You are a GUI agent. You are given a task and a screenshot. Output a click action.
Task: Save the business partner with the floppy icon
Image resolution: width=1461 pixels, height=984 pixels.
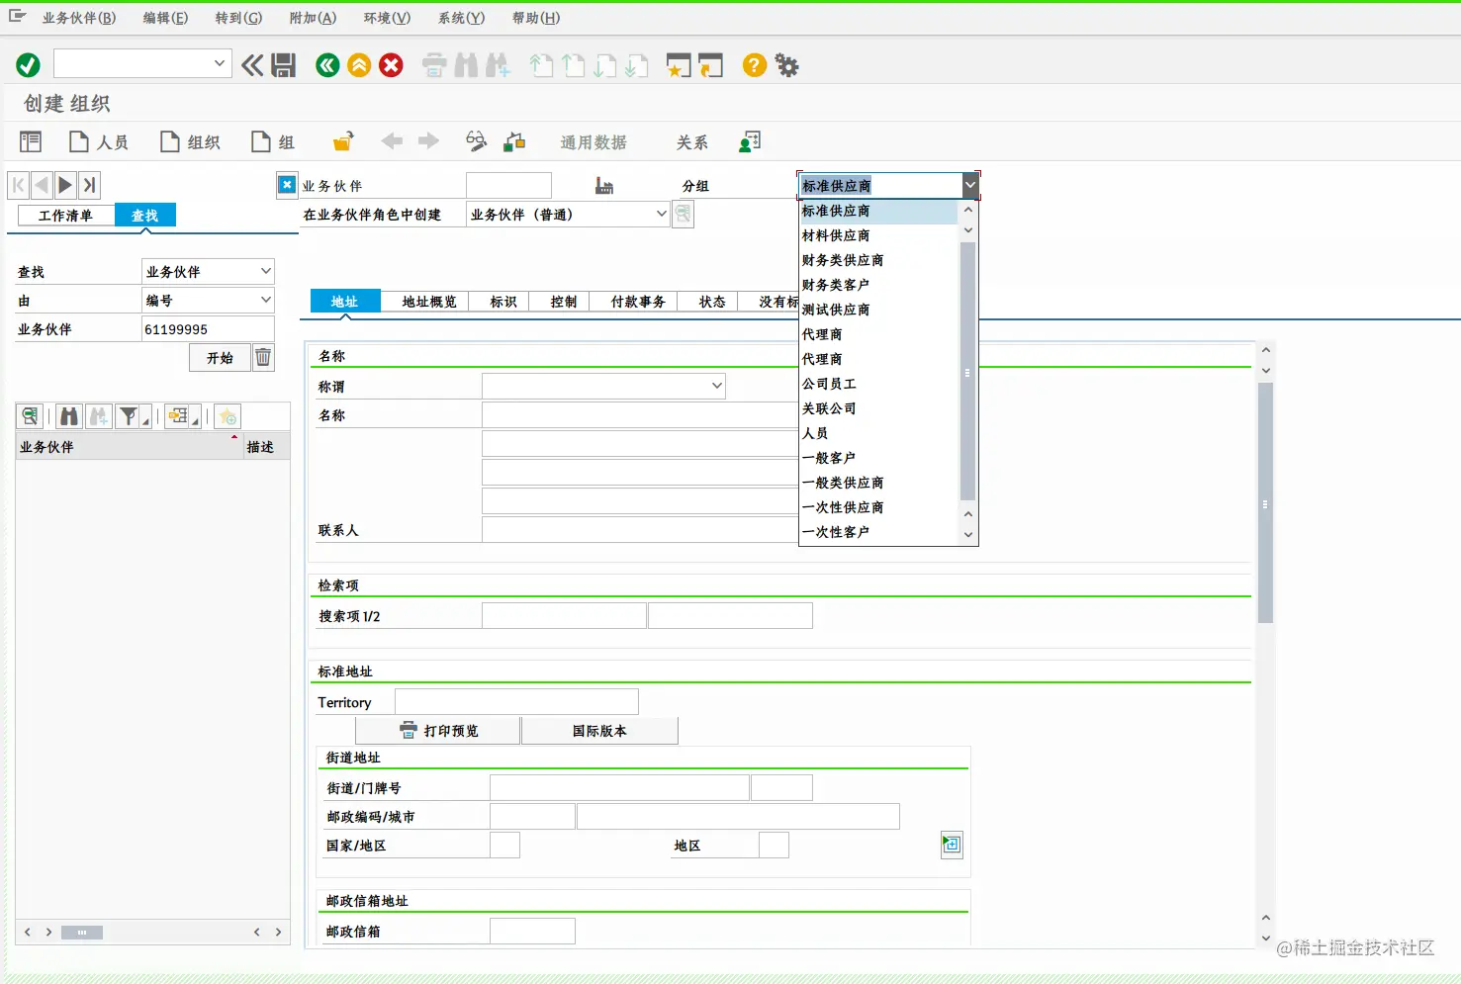click(284, 65)
